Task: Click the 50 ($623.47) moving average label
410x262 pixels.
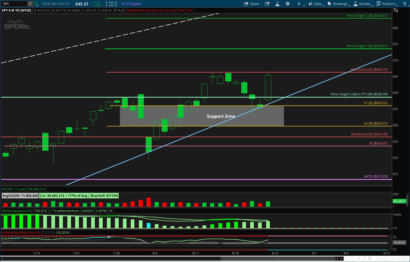Action: coord(378,143)
